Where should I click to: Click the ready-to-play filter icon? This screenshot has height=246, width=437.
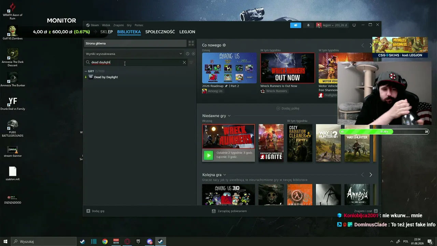pos(193,54)
